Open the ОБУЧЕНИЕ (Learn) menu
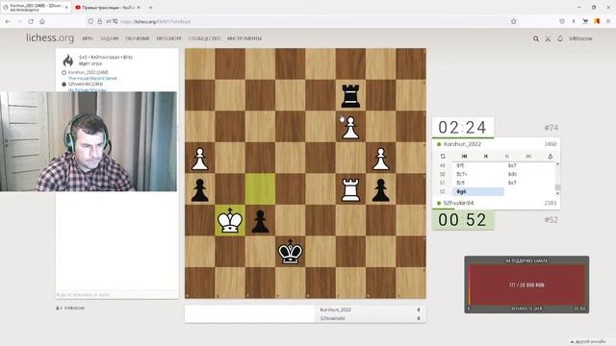 (x=138, y=38)
